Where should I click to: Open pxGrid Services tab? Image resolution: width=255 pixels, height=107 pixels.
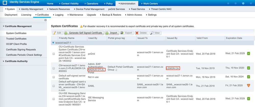pos(117,9)
